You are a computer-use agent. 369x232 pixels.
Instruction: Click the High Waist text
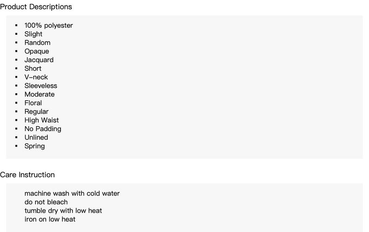coord(42,120)
